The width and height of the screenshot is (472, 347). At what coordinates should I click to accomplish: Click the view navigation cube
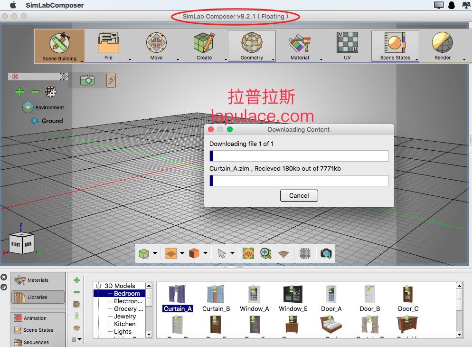coord(22,243)
